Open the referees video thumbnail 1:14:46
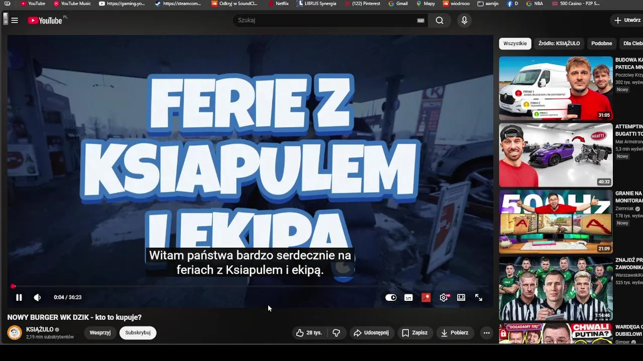Viewport: 643px width, 361px height. coord(556,288)
